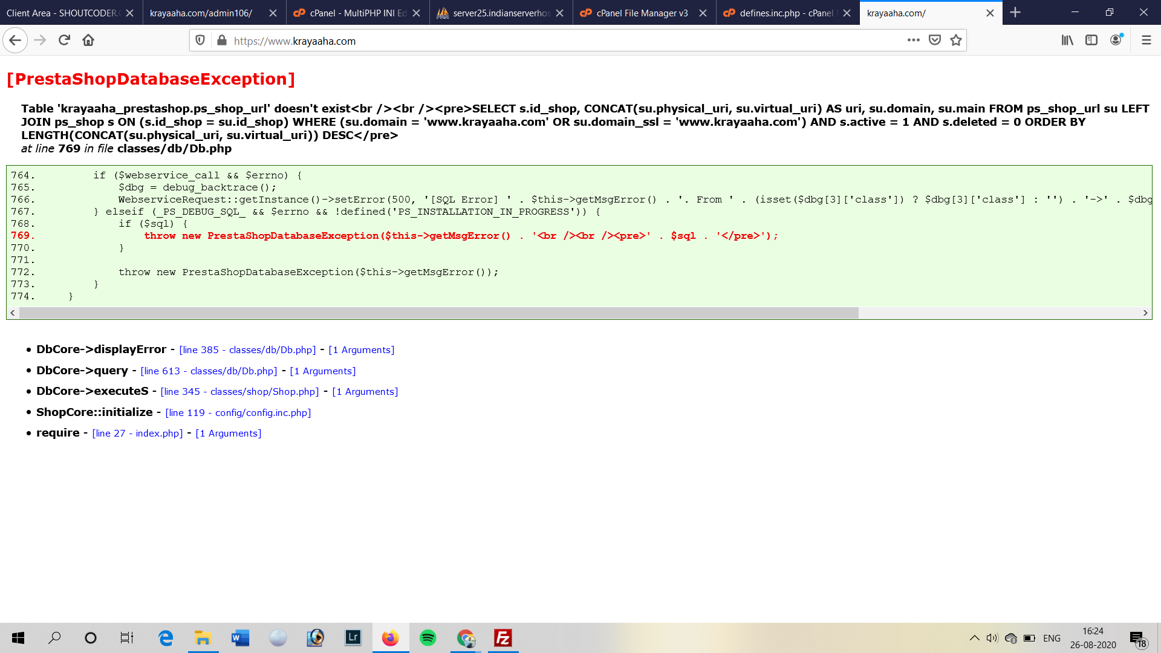Viewport: 1161px width, 653px height.
Task: Switch to cPanel File Manager v3 tab
Action: [641, 13]
